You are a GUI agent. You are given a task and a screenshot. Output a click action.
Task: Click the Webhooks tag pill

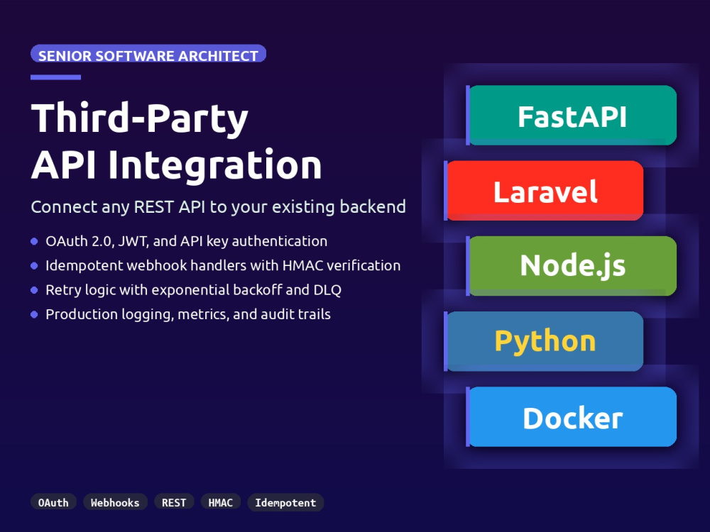click(115, 502)
